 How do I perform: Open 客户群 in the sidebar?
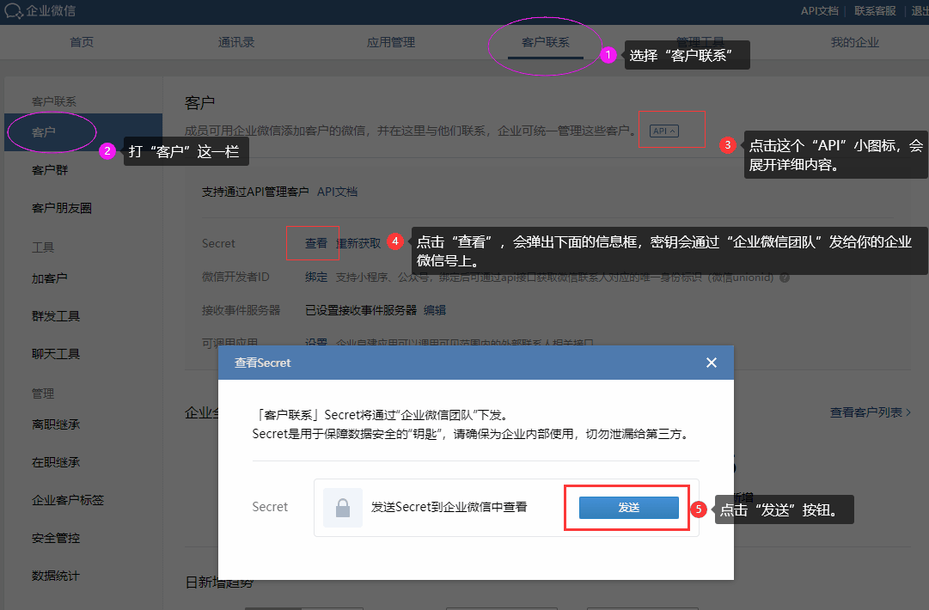[x=50, y=170]
